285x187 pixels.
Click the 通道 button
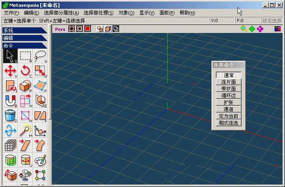[x=228, y=109]
